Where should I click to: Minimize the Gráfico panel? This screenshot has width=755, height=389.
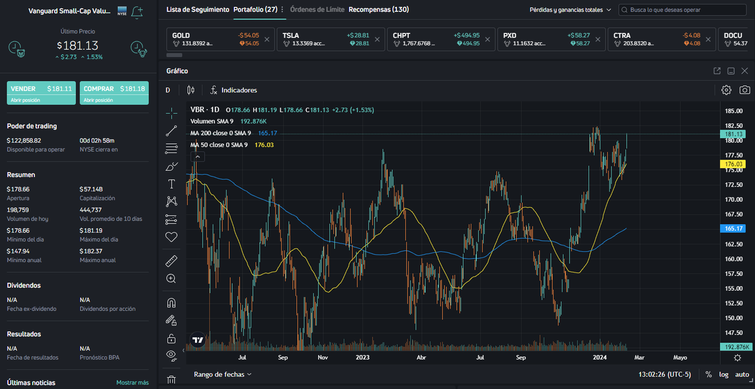click(x=731, y=71)
